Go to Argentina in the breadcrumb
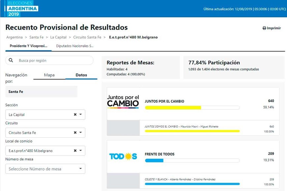287x191 pixels. pos(15,37)
